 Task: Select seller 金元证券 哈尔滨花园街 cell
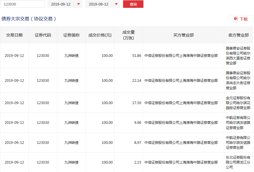click(238, 103)
